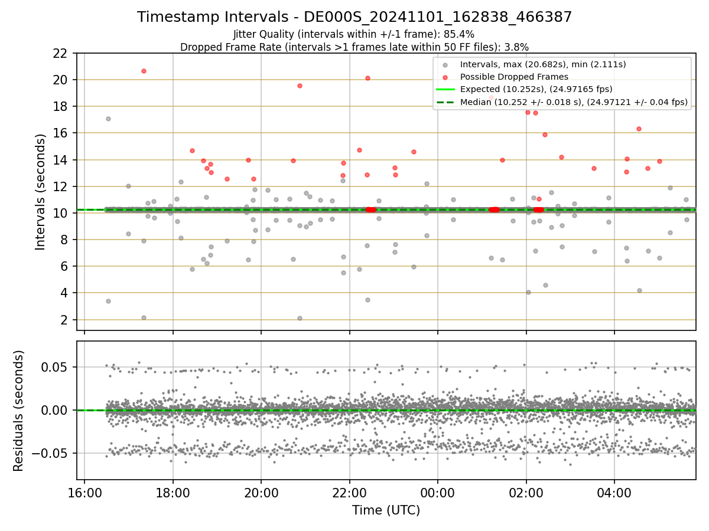Click the '20' tick on the intervals axis
The height and width of the screenshot is (531, 709).
click(x=60, y=80)
